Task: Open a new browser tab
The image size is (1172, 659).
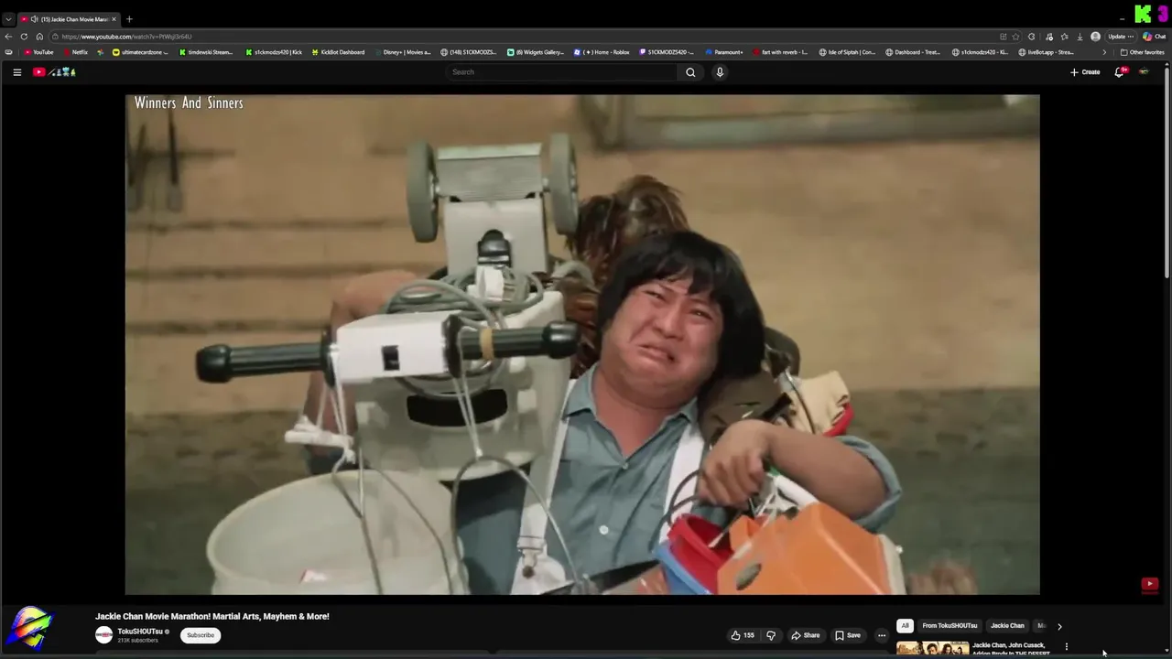Action: tap(129, 19)
